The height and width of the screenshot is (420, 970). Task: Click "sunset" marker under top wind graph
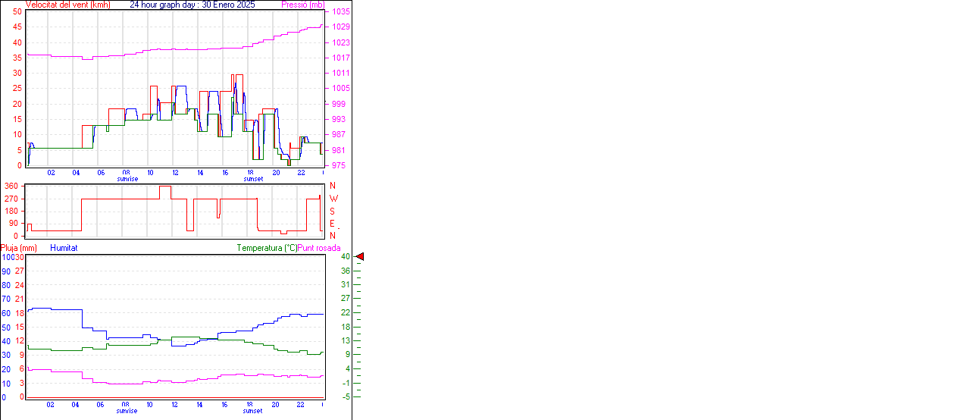(253, 179)
